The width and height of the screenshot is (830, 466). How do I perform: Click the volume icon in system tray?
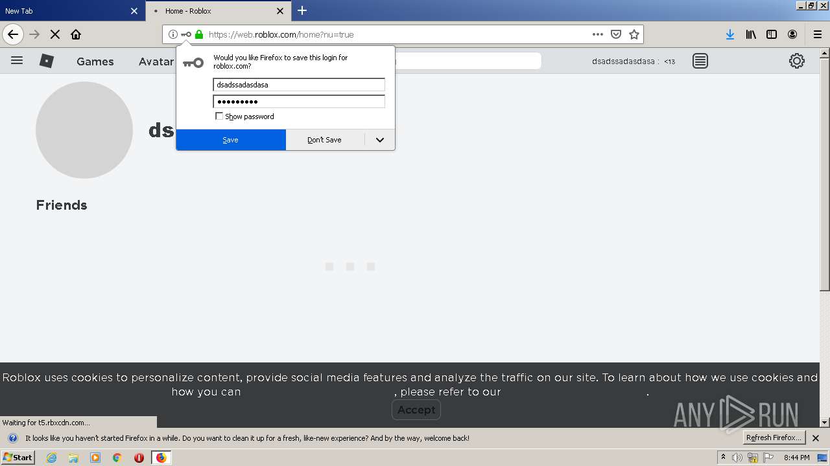737,458
